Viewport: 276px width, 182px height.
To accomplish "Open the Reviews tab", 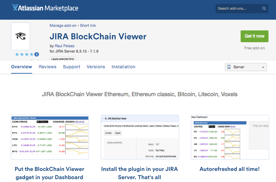I will tap(48, 67).
